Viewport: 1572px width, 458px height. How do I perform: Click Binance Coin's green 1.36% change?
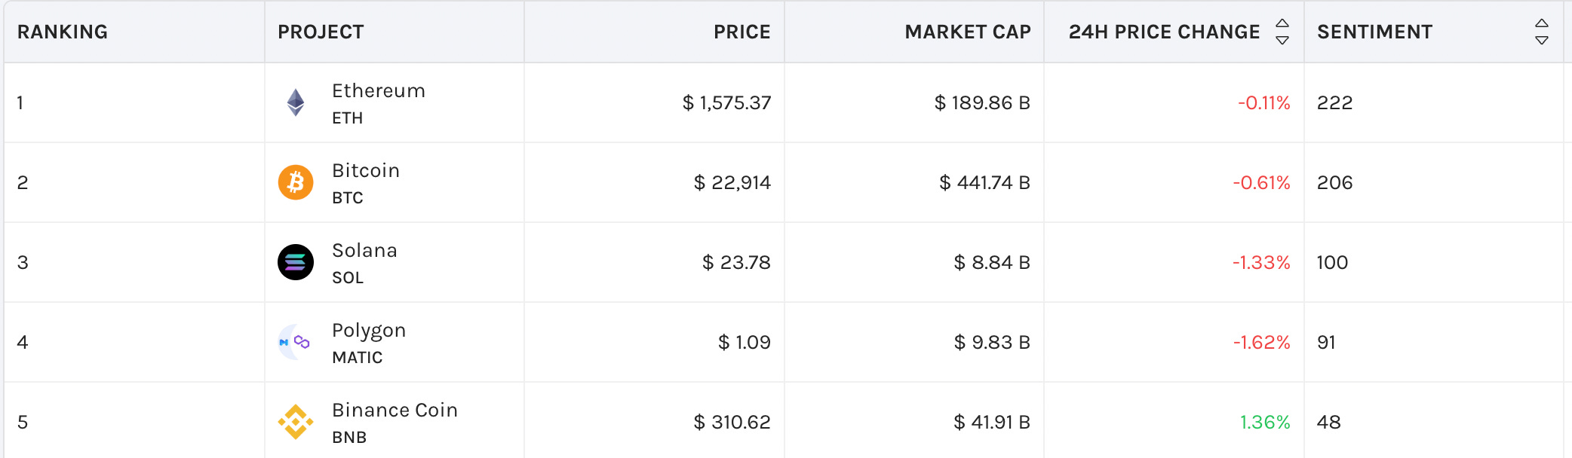1265,422
